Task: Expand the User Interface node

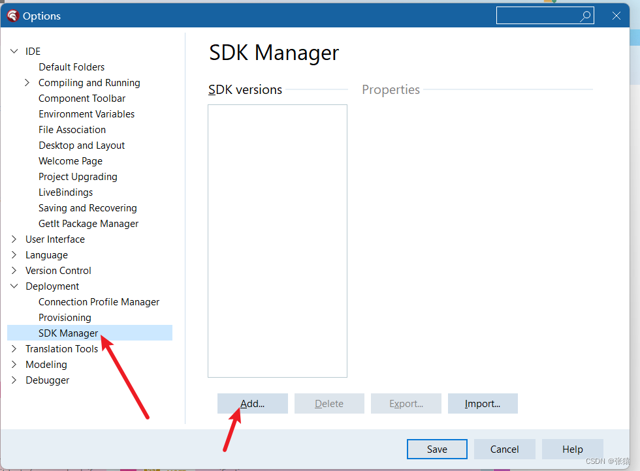Action: click(x=14, y=239)
